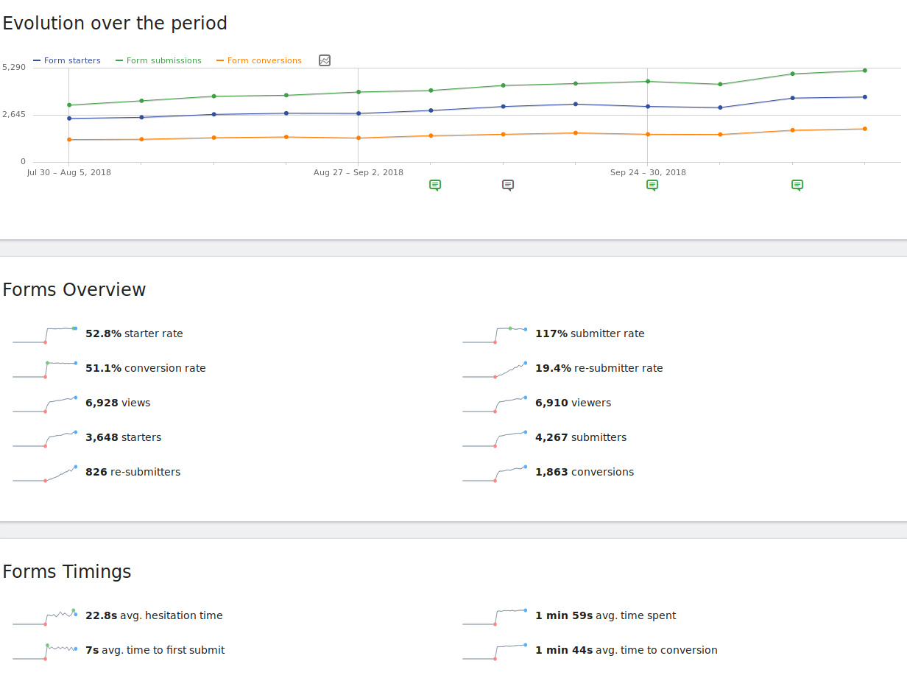Open annotation icon under Sep 24 – 30, 2018
This screenshot has height=678, width=907.
(x=652, y=185)
